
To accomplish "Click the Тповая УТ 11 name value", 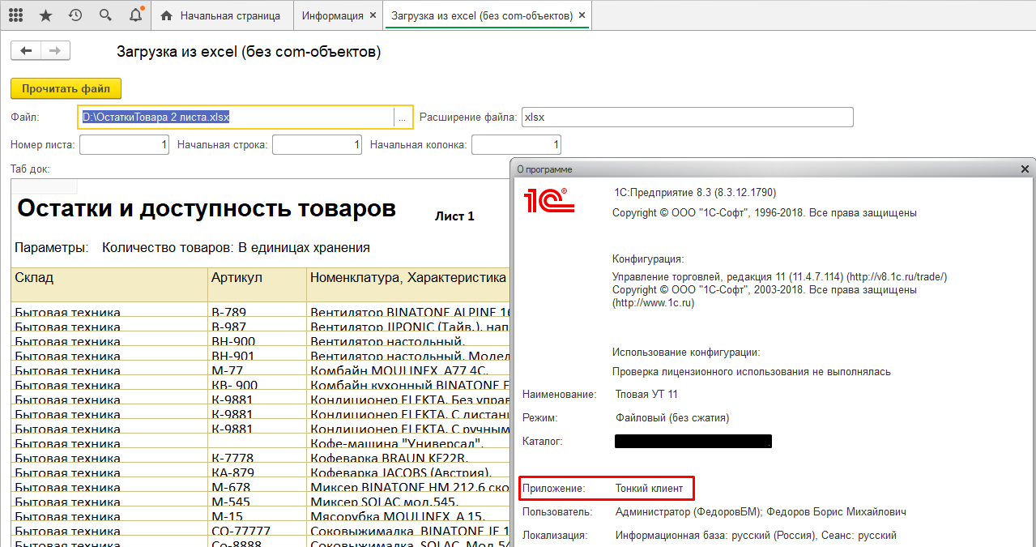I will click(x=646, y=394).
